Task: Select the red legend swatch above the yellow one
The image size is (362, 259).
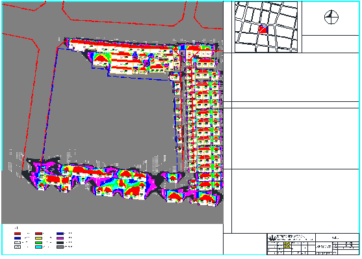Action: pos(38,234)
